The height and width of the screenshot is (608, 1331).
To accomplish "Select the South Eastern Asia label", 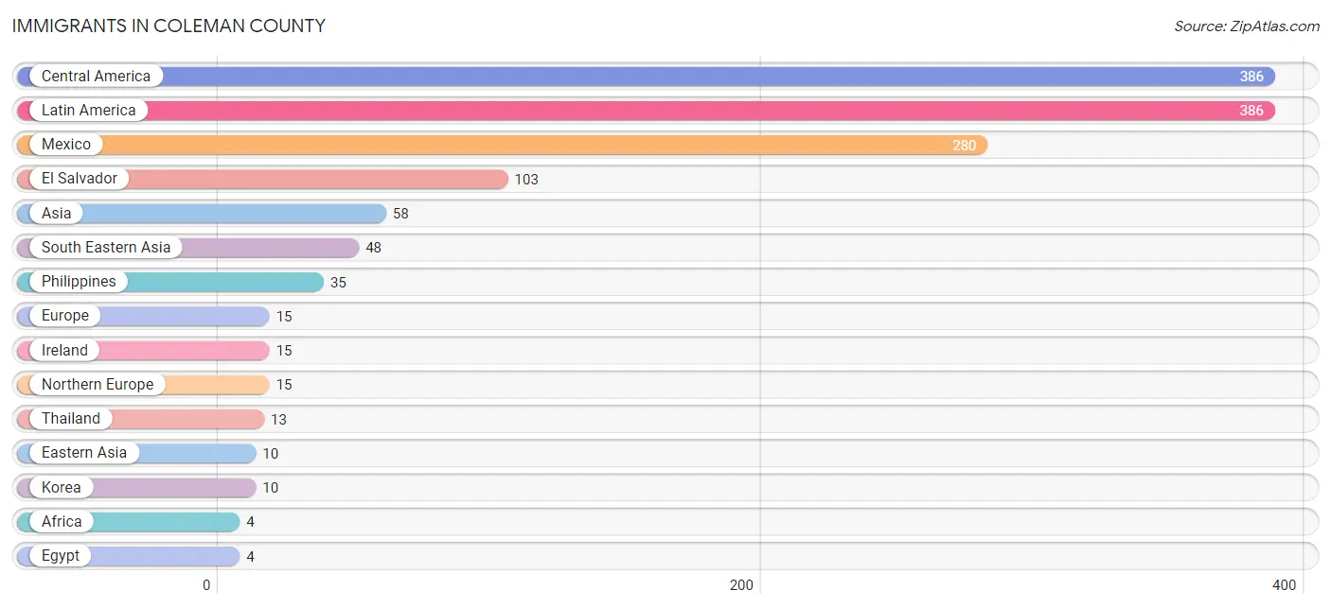I will [x=106, y=247].
